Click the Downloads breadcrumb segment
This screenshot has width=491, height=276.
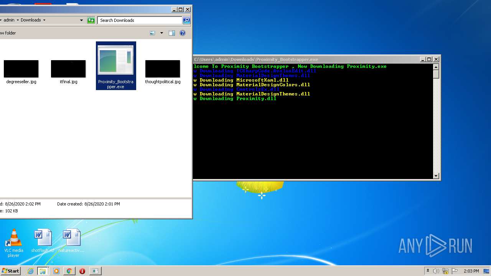click(31, 20)
